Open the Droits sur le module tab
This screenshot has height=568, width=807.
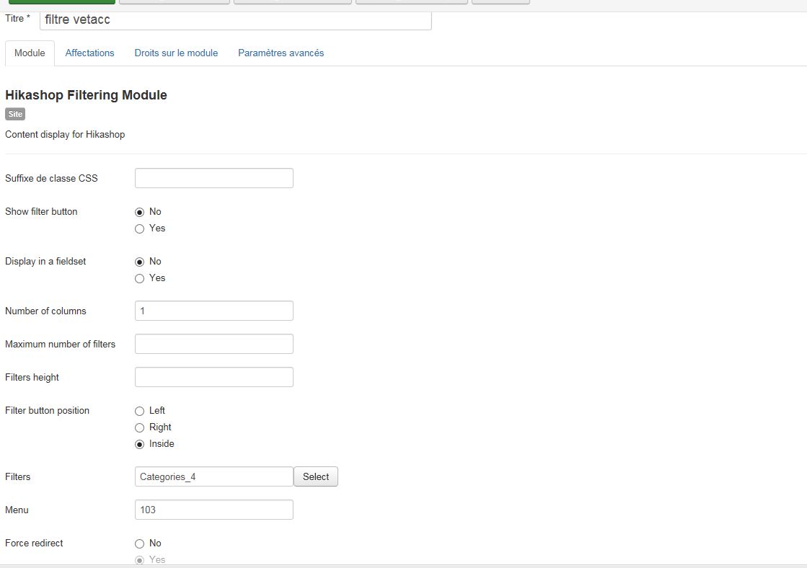tap(176, 53)
